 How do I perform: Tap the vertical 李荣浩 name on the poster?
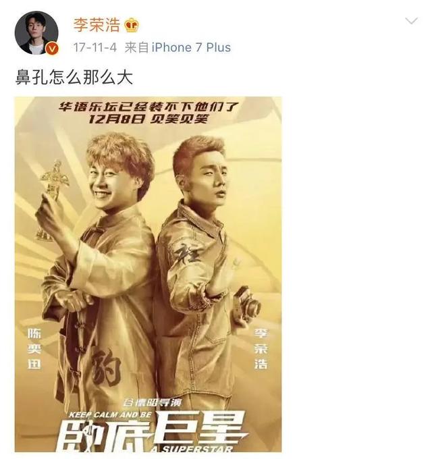point(261,349)
